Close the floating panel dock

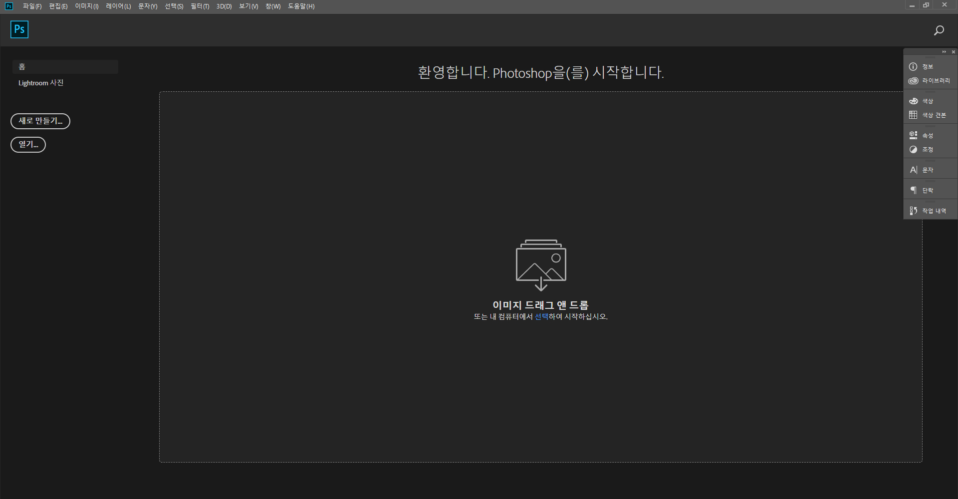point(953,52)
